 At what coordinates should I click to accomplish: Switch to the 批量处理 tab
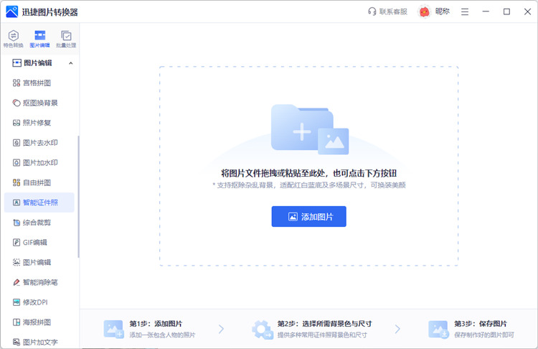click(x=66, y=39)
